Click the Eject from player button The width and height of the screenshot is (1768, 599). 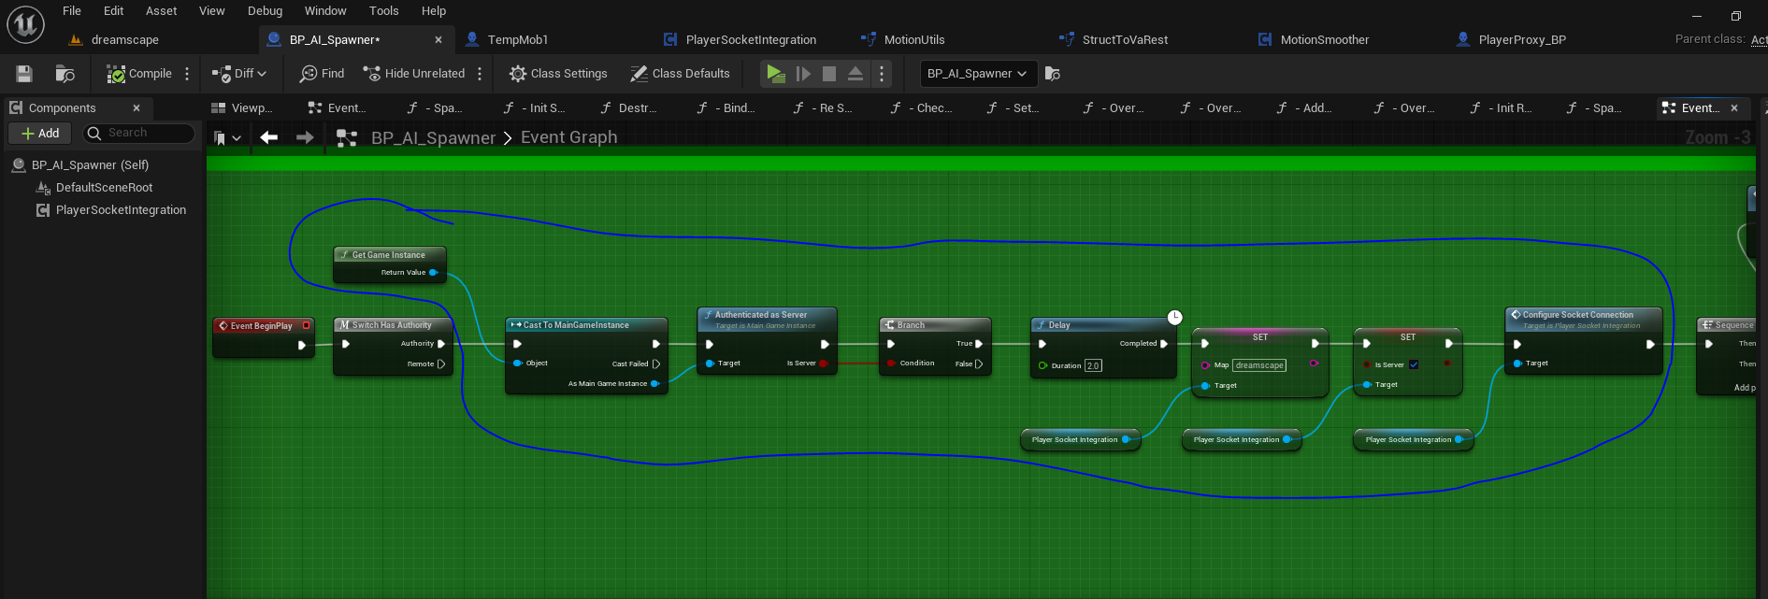(855, 74)
